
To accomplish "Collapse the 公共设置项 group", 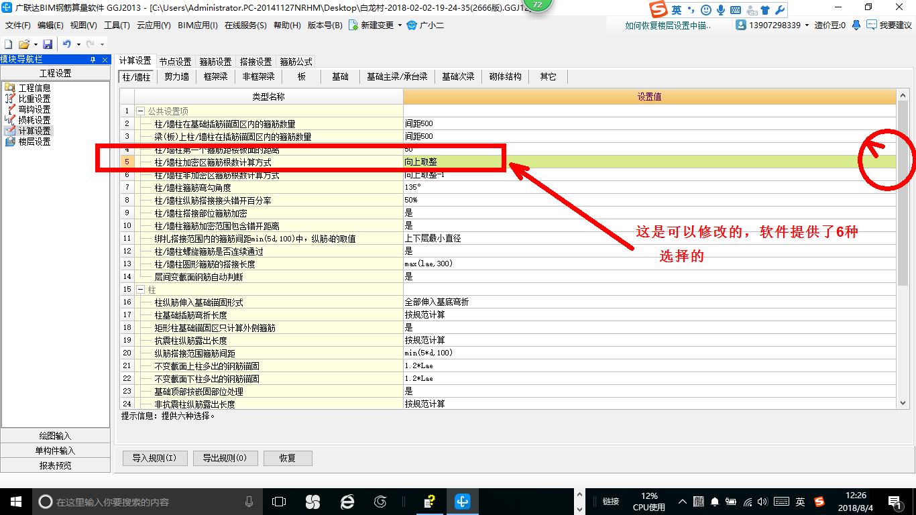I will tap(141, 111).
